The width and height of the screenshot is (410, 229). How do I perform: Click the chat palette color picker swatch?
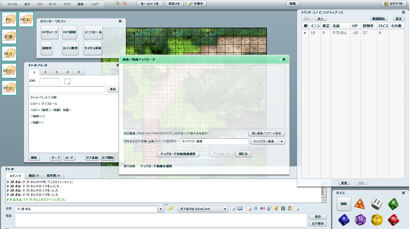(67, 82)
